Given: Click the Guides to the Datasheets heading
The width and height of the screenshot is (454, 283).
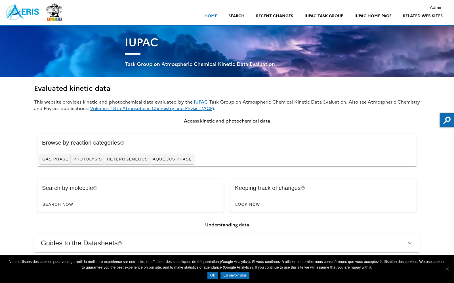Looking at the screenshot, I should coord(79,243).
